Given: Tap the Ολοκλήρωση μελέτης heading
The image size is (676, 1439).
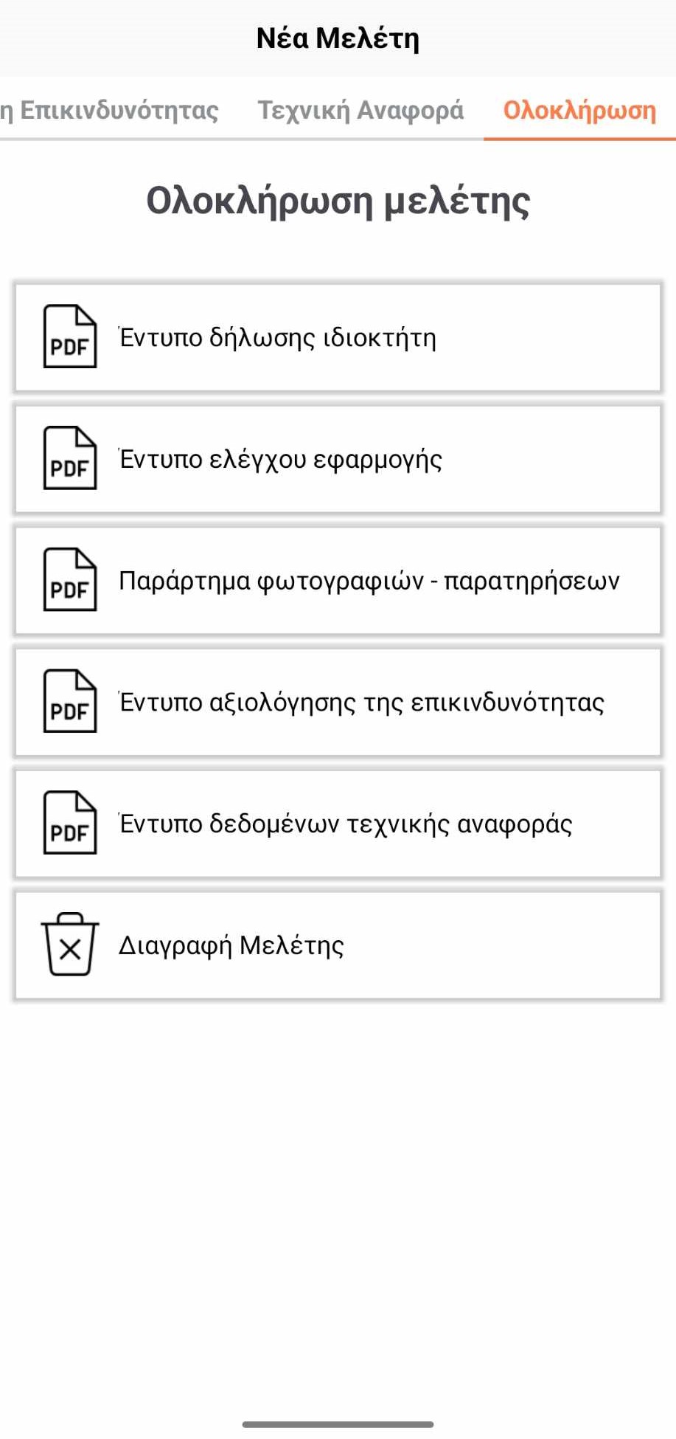Looking at the screenshot, I should point(338,201).
